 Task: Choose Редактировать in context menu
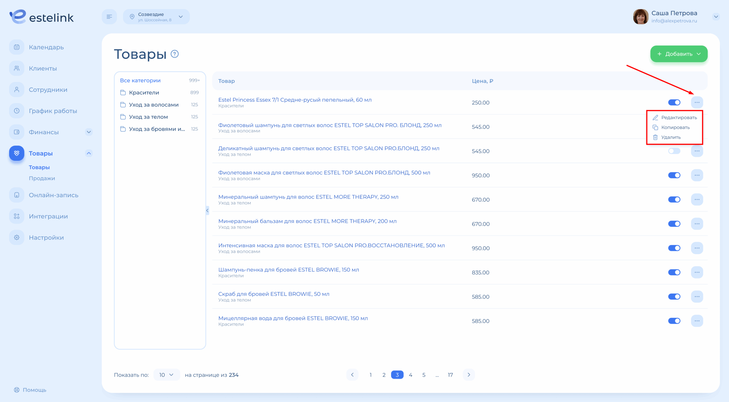675,117
